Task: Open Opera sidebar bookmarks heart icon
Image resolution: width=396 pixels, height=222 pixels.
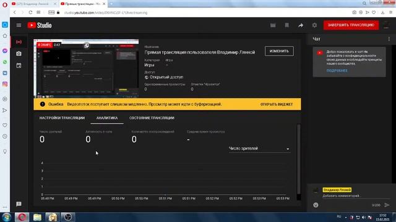Action: [x=5, y=125]
